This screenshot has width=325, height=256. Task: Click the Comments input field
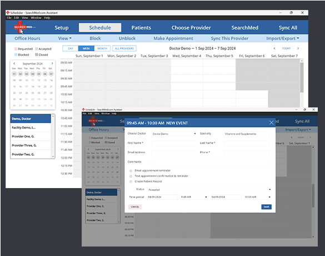[210, 162]
